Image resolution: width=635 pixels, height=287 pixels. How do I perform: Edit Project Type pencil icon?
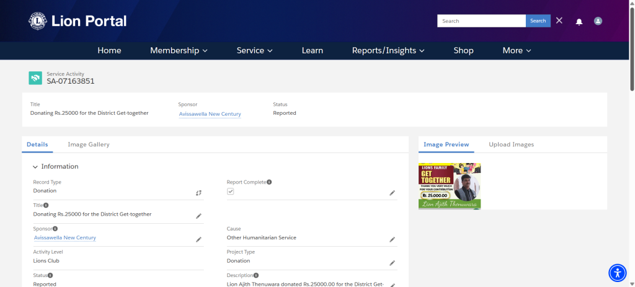pyautogui.click(x=392, y=263)
